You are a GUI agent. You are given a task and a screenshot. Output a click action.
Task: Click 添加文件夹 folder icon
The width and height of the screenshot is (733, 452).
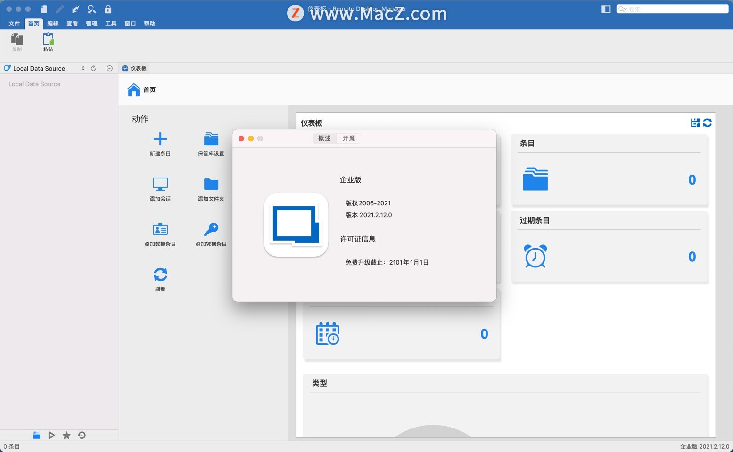(x=211, y=184)
